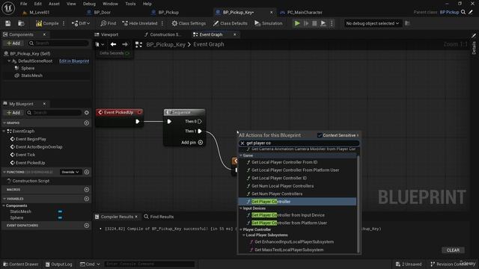This screenshot has height=269, width=479.
Task: Add a new component with Add button
Action: point(13,43)
